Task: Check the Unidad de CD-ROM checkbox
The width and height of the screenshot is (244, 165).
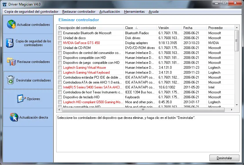Action: 60,48
